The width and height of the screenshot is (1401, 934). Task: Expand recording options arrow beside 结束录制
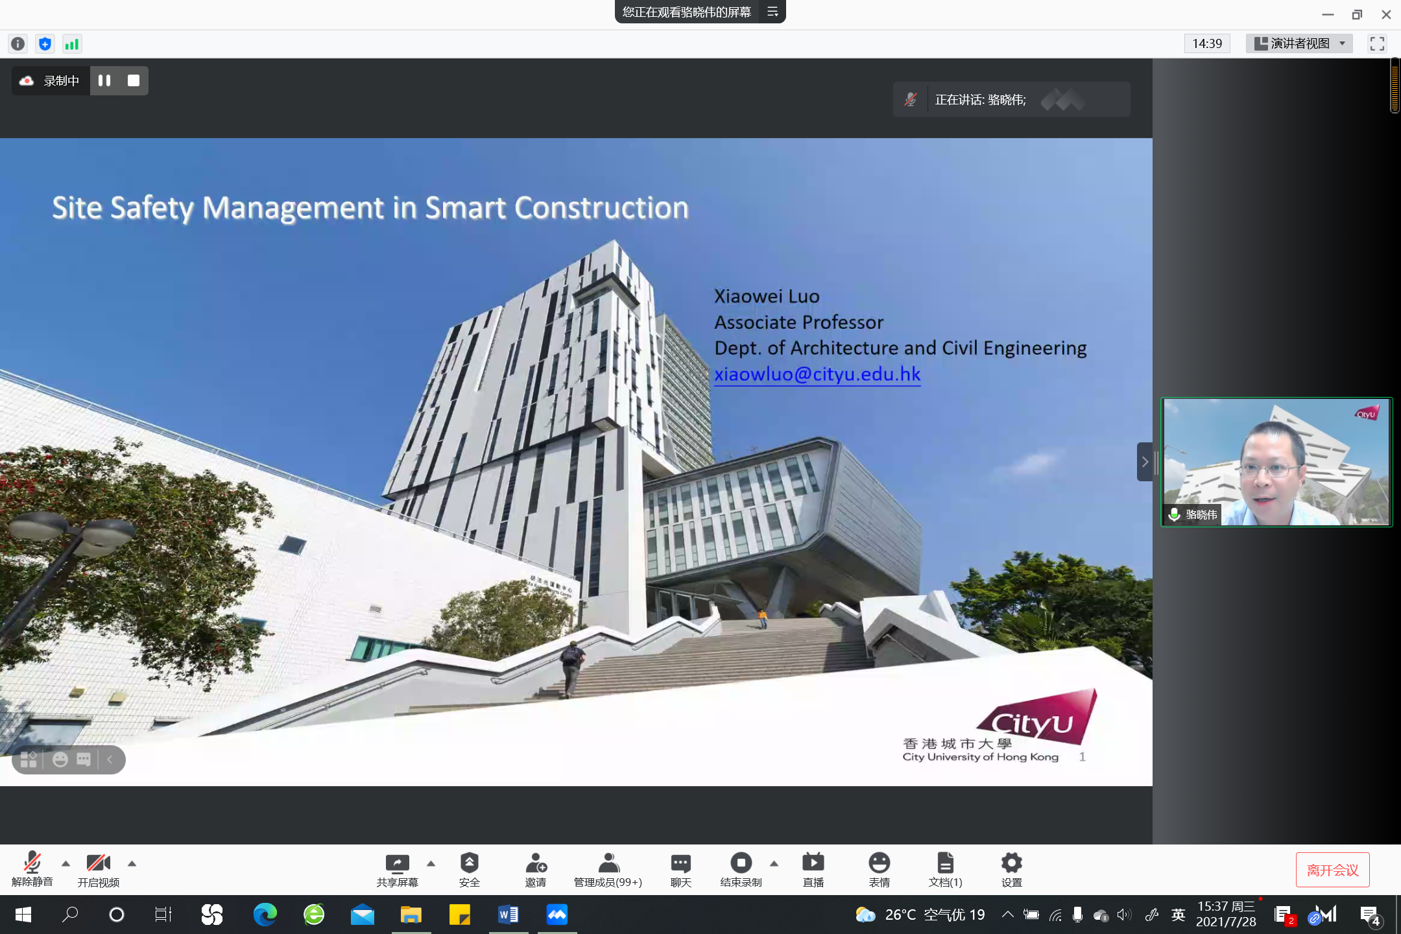point(774,863)
